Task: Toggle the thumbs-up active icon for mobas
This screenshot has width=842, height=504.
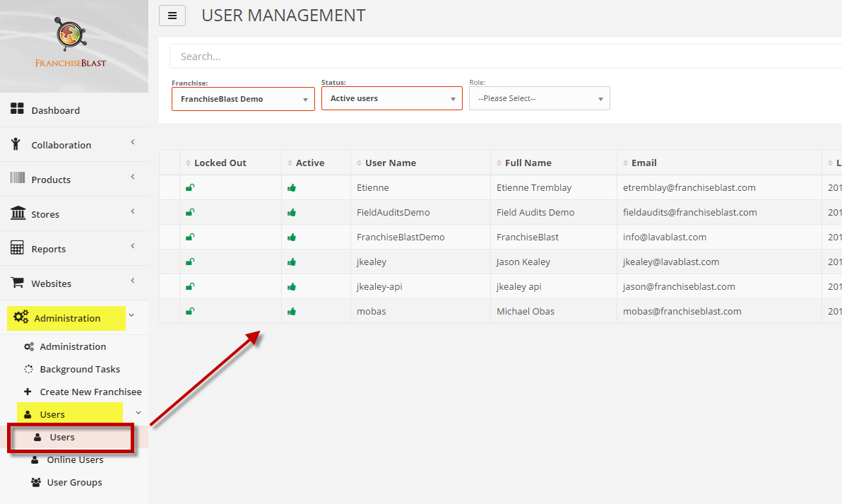Action: coord(292,311)
